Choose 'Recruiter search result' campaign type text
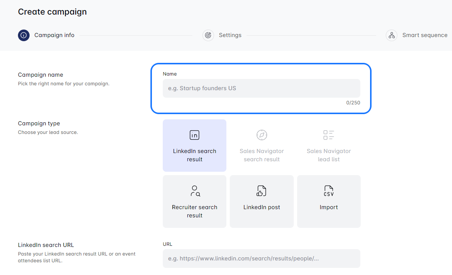The width and height of the screenshot is (452, 275). [x=195, y=211]
